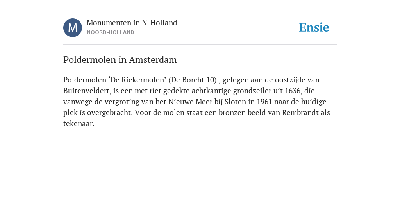Open the Ensie logo link
This screenshot has height=200, width=400.
click(x=314, y=27)
